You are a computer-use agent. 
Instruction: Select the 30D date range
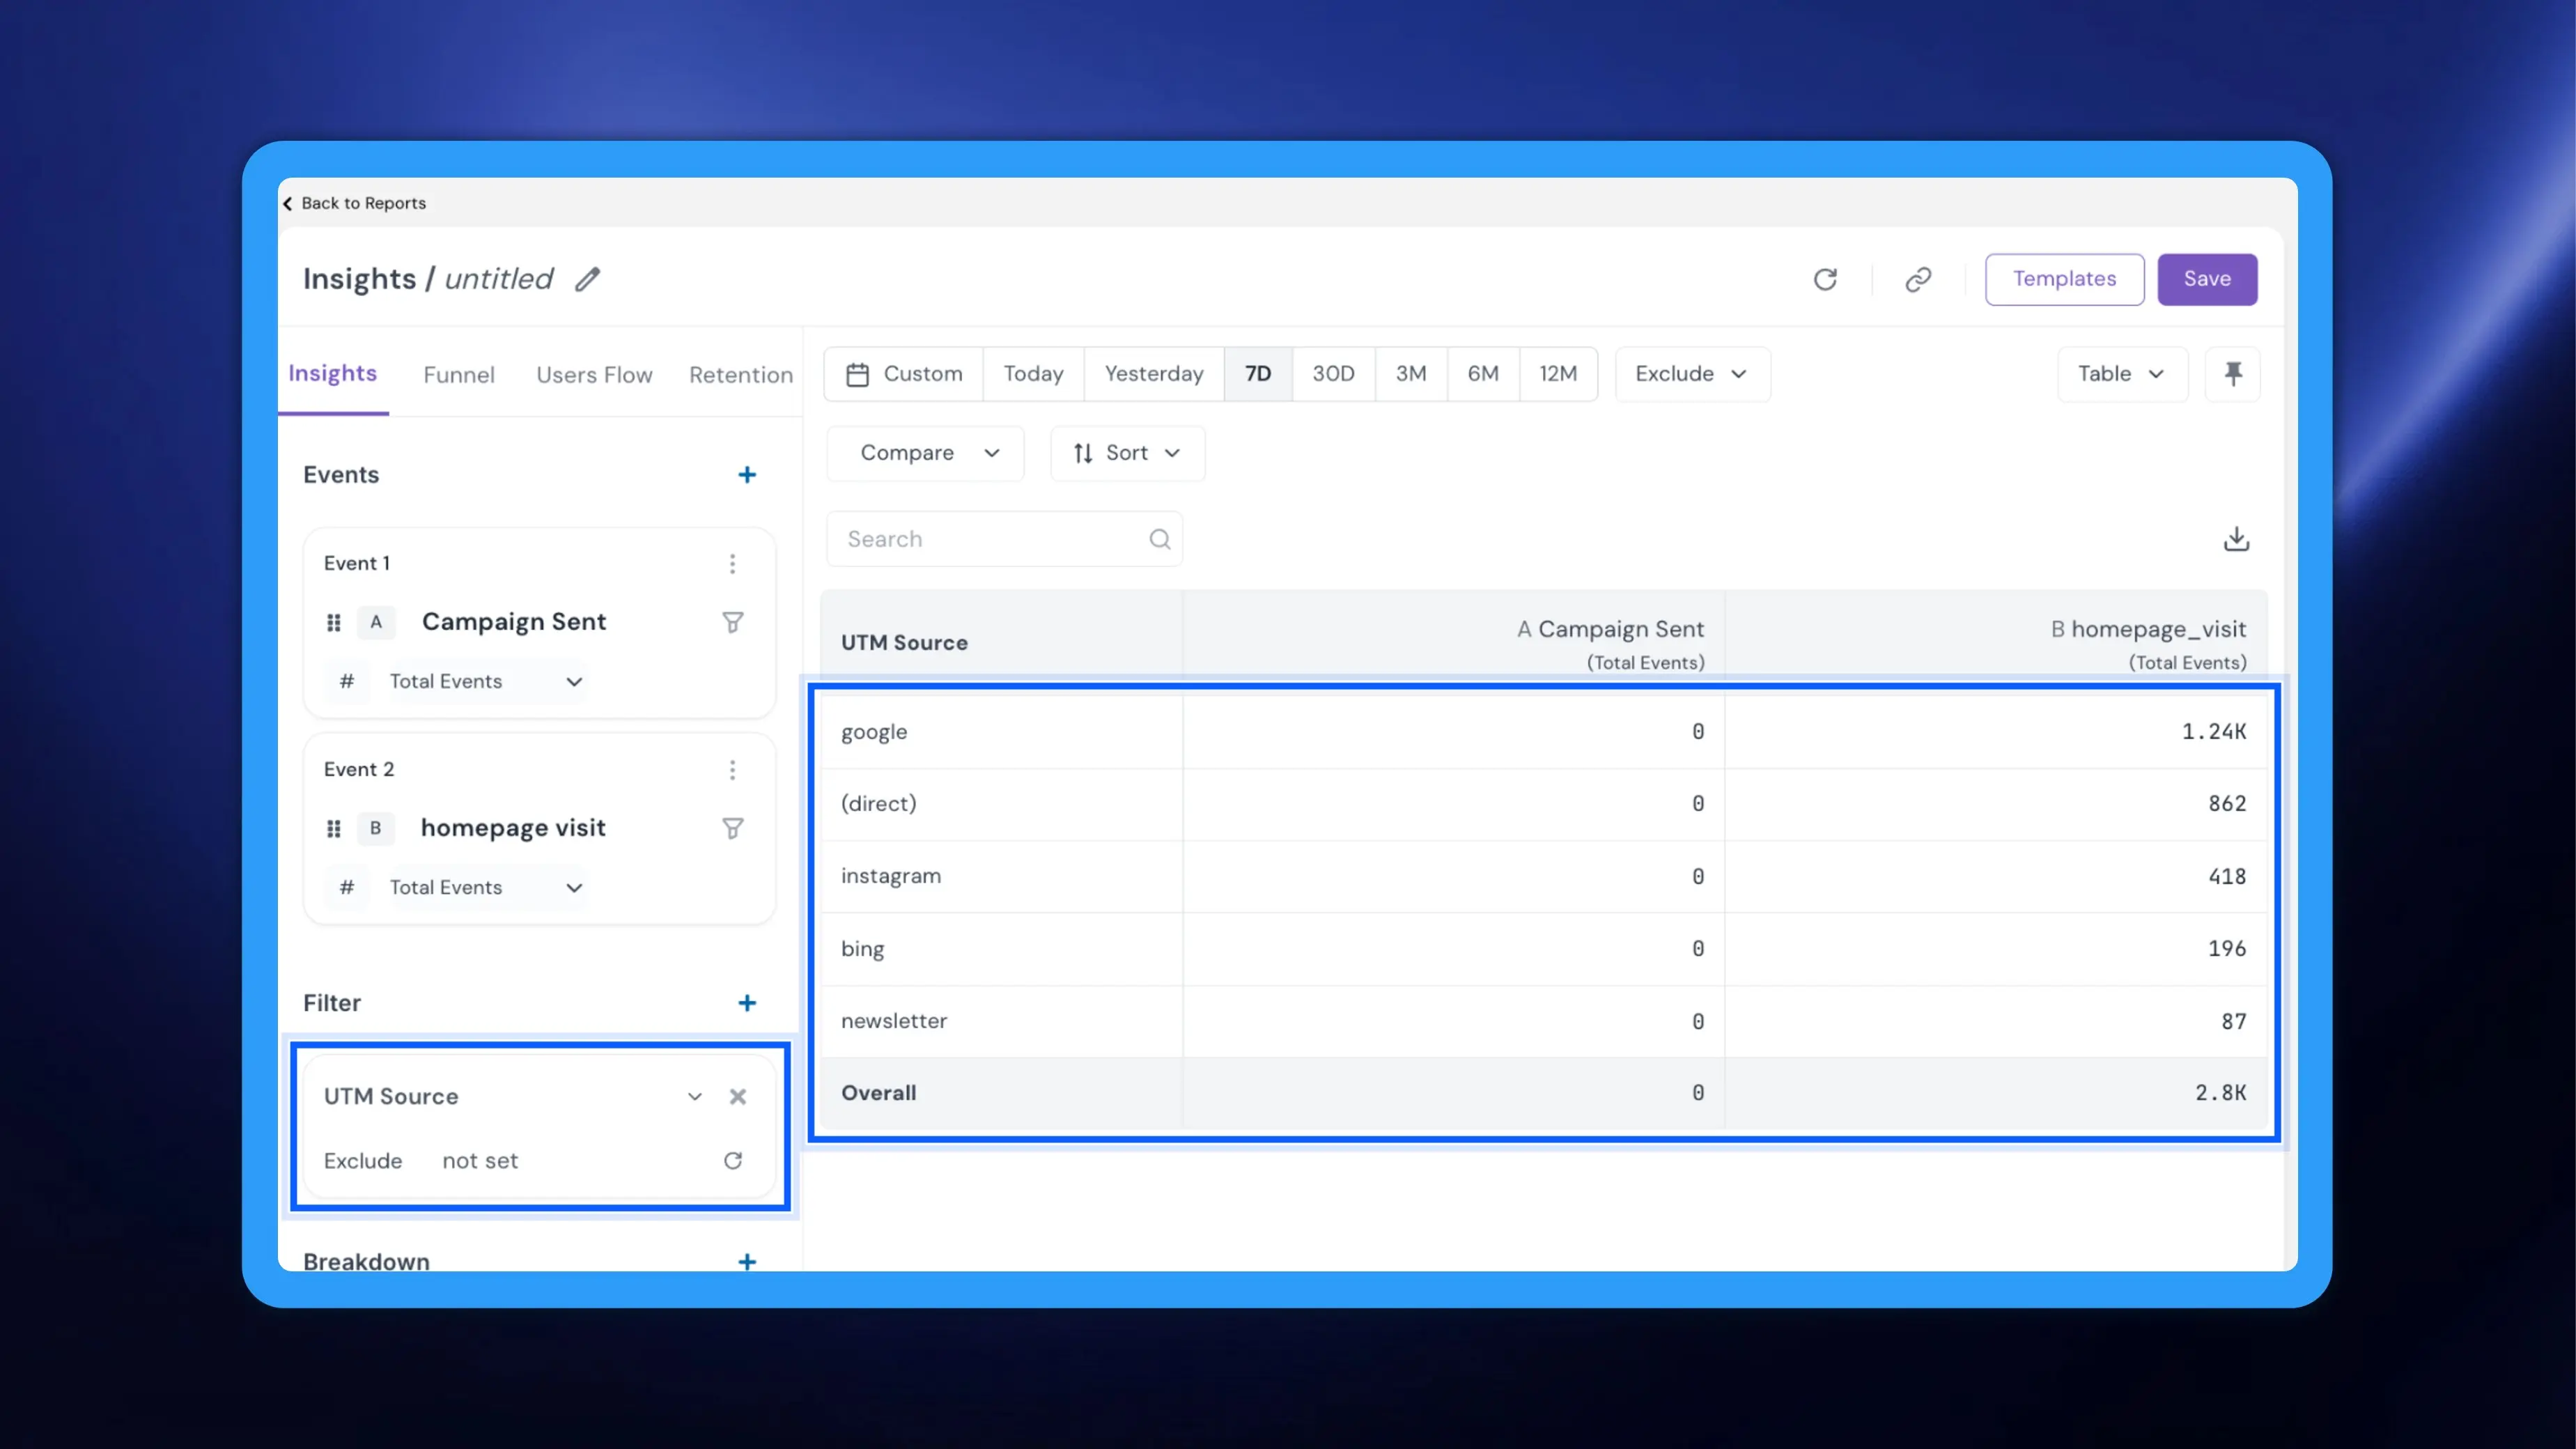[1333, 374]
